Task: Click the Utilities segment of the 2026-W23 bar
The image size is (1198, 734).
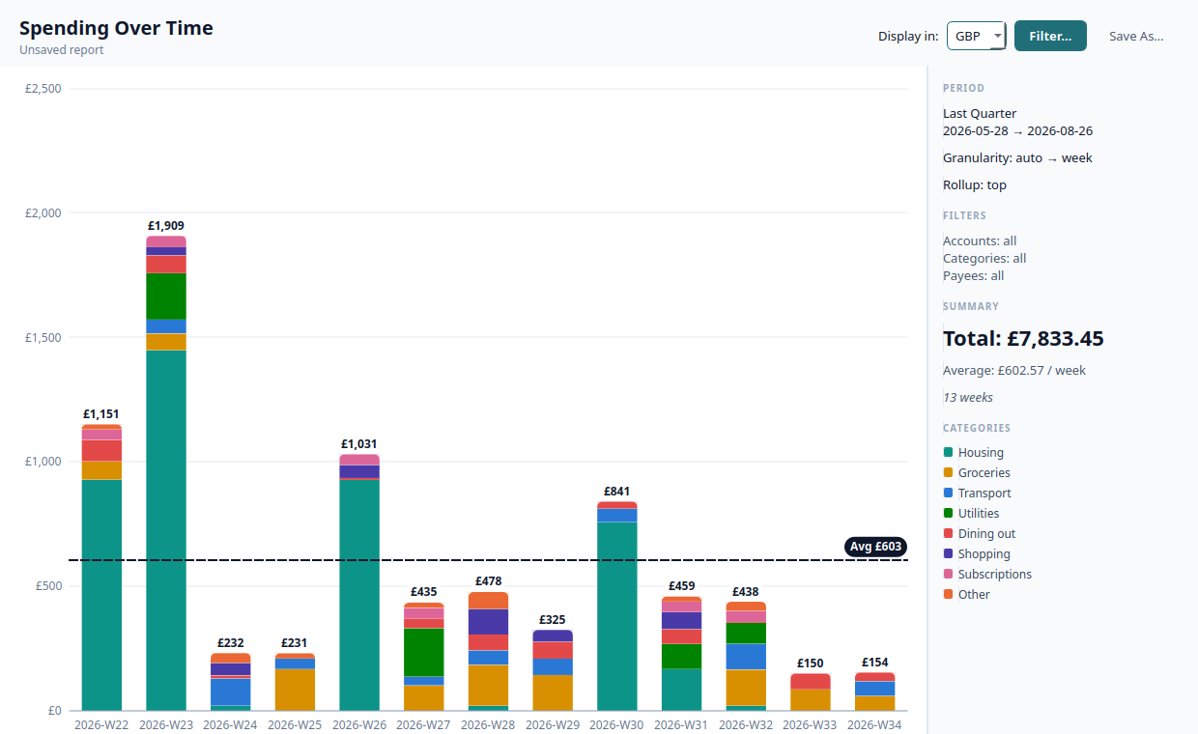Action: pyautogui.click(x=166, y=296)
